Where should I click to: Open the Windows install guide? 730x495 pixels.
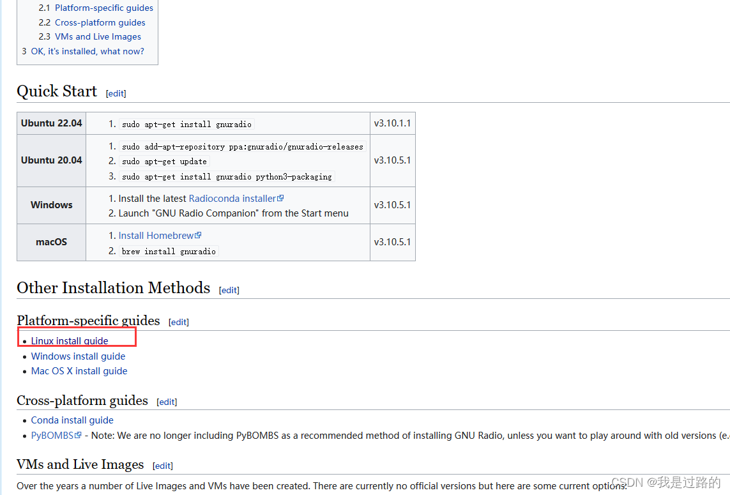pyautogui.click(x=78, y=356)
